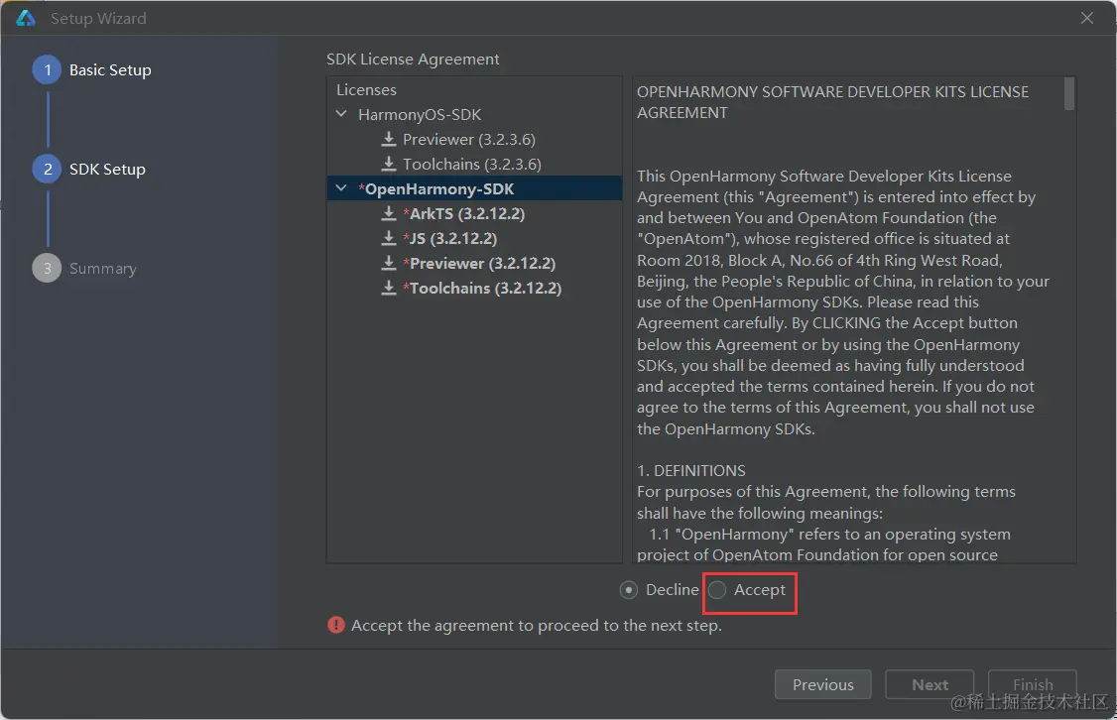
Task: Select the Accept radio button
Action: (x=717, y=590)
